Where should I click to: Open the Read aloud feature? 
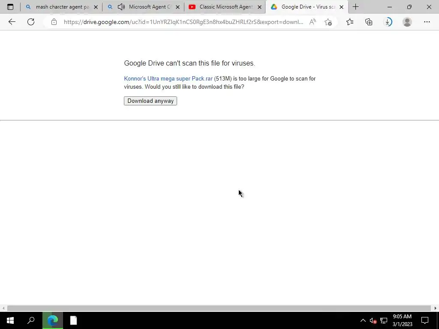tap(313, 22)
